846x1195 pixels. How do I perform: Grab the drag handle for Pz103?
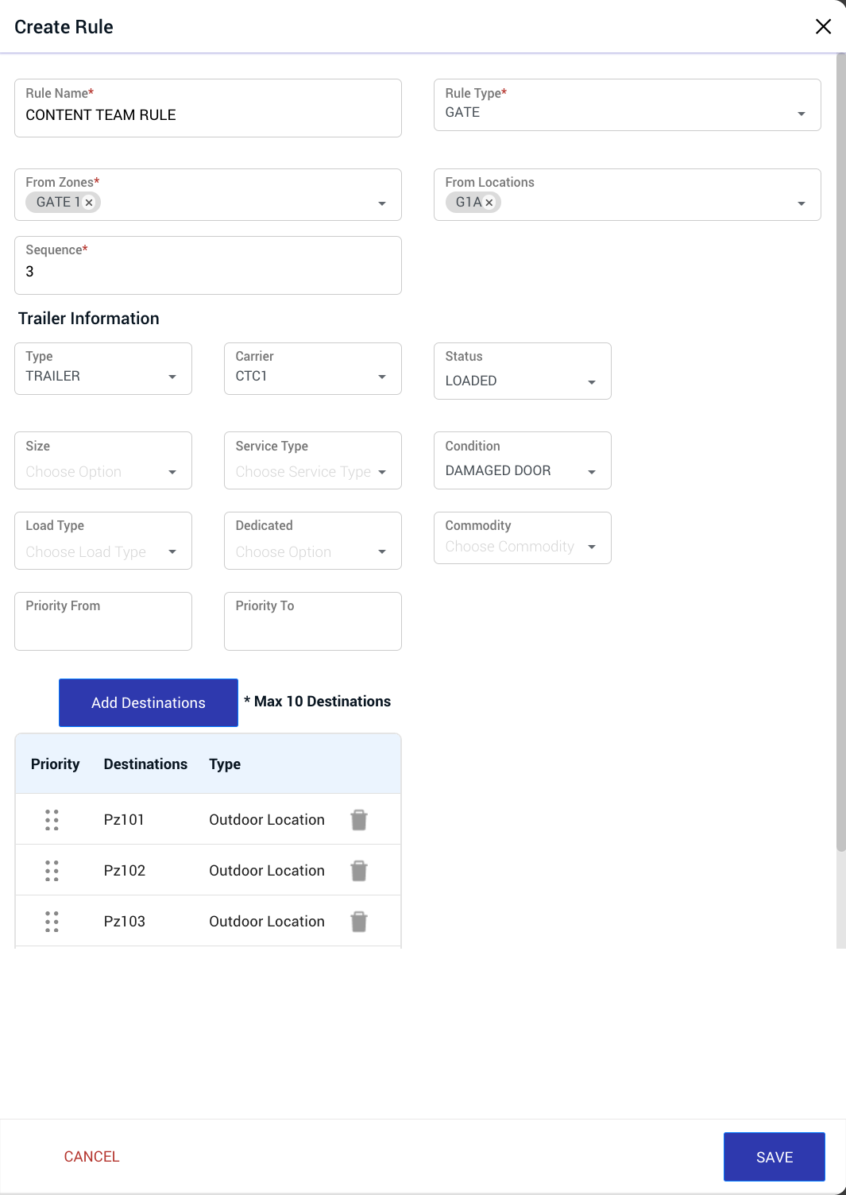(52, 921)
